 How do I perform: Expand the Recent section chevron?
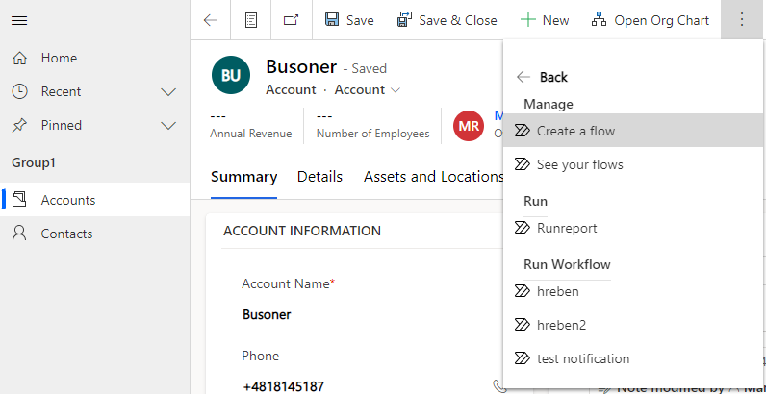point(168,92)
